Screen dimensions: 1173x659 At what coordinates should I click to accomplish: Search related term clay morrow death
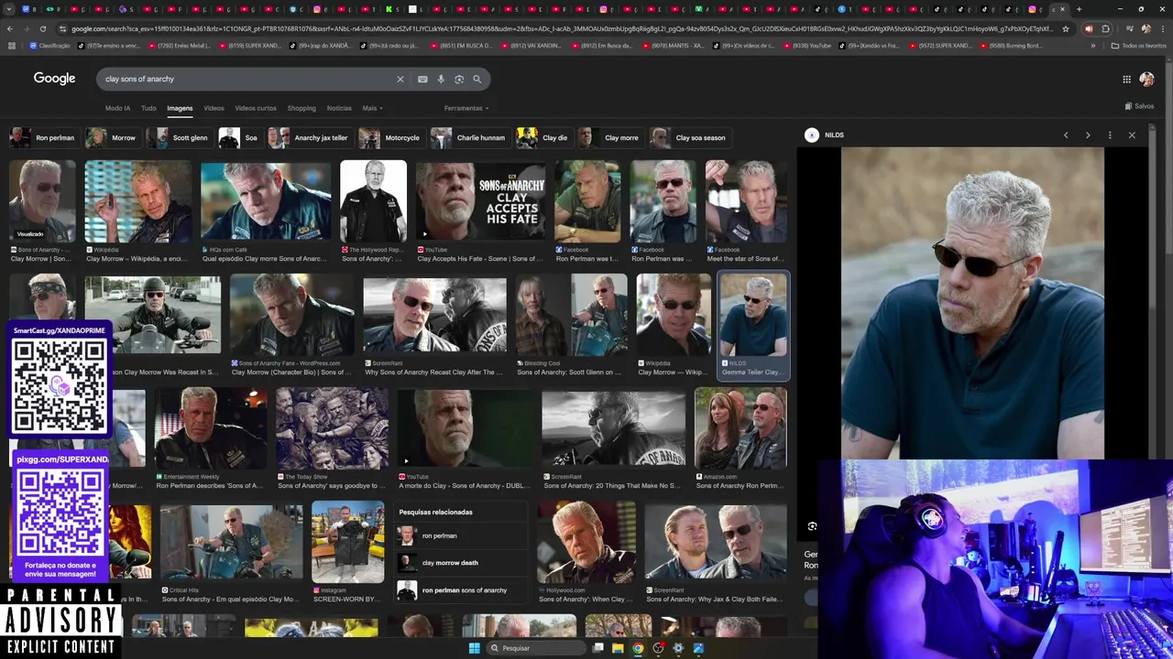point(463,563)
